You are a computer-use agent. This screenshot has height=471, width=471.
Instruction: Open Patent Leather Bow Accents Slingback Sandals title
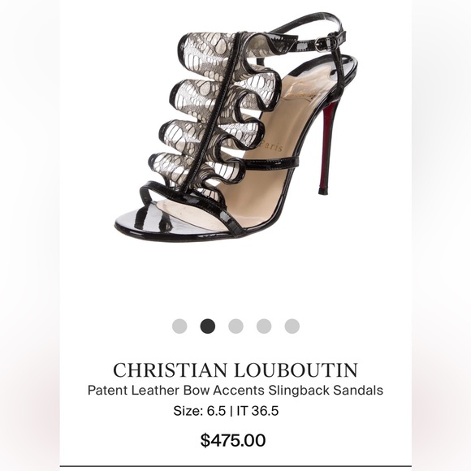point(235,390)
